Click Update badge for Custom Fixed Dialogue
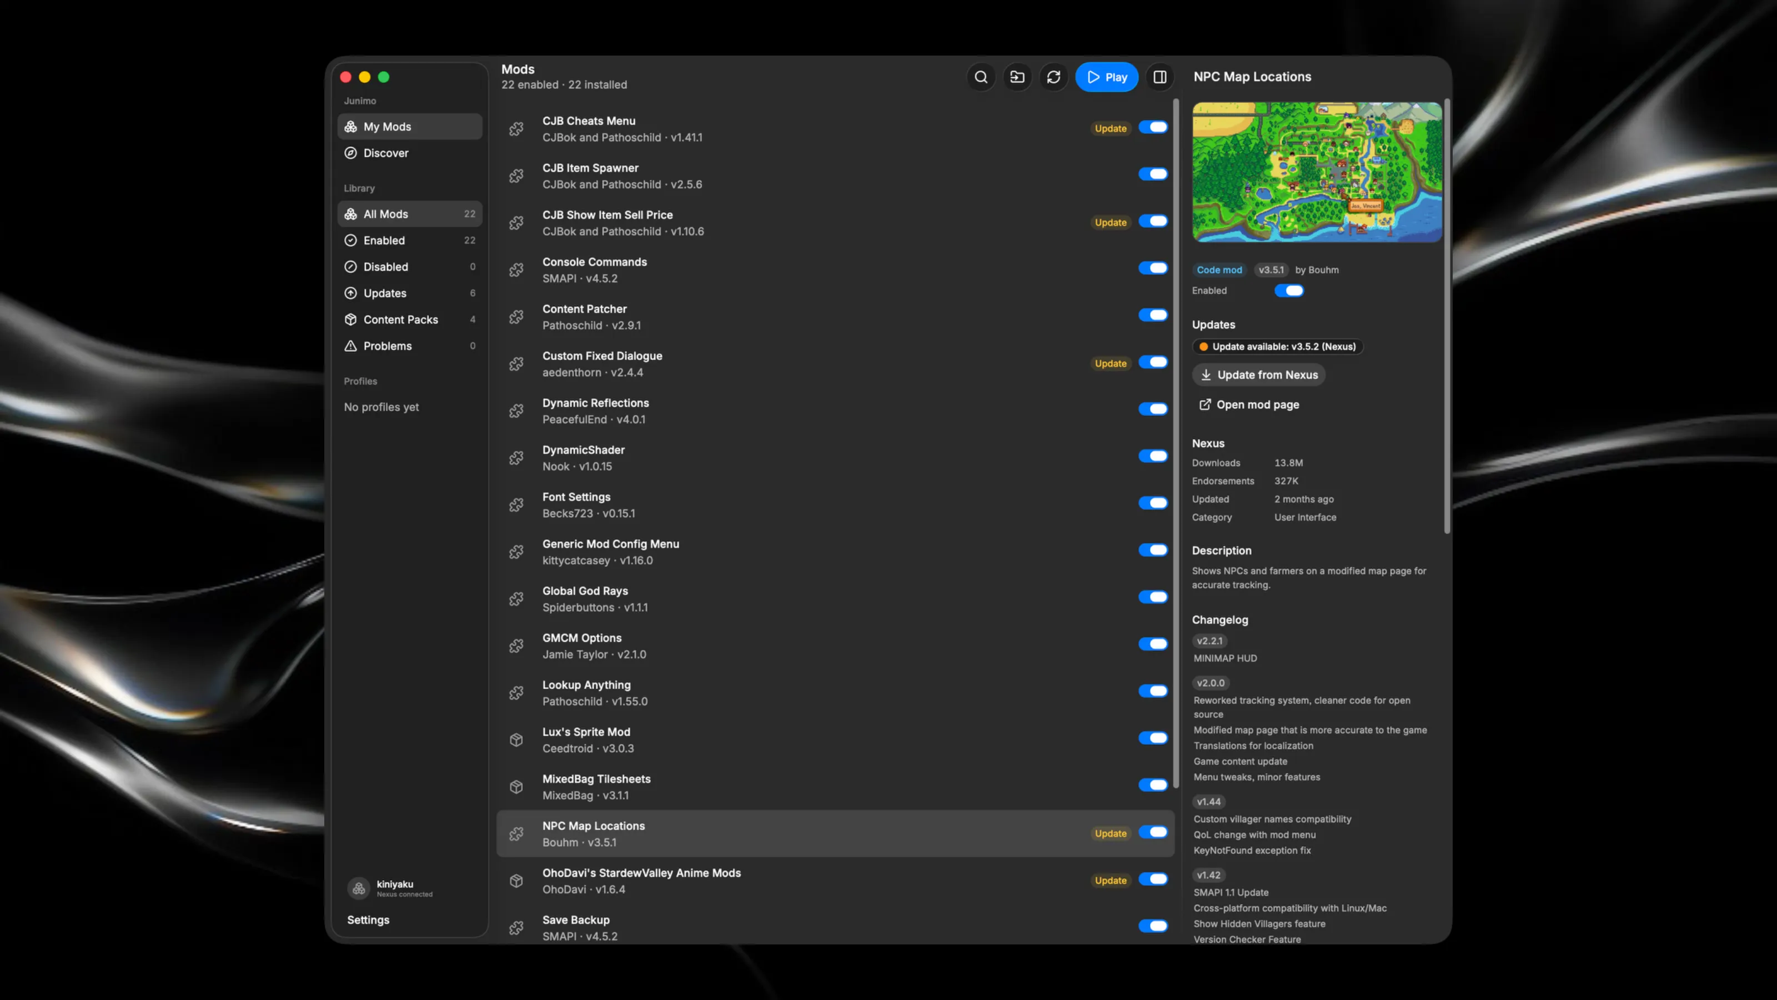 (1111, 363)
